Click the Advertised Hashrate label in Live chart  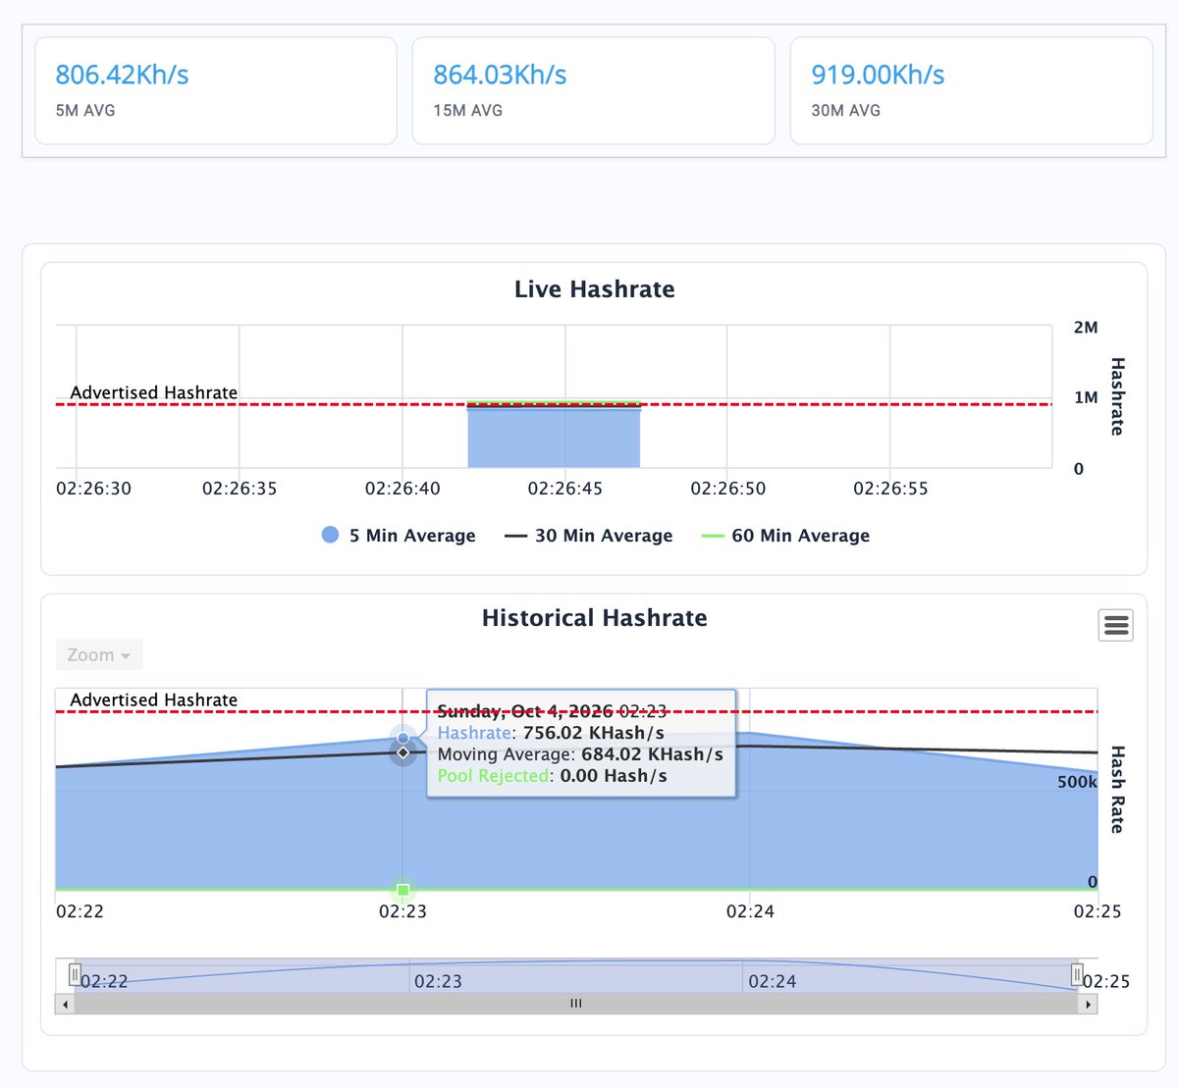click(x=154, y=392)
